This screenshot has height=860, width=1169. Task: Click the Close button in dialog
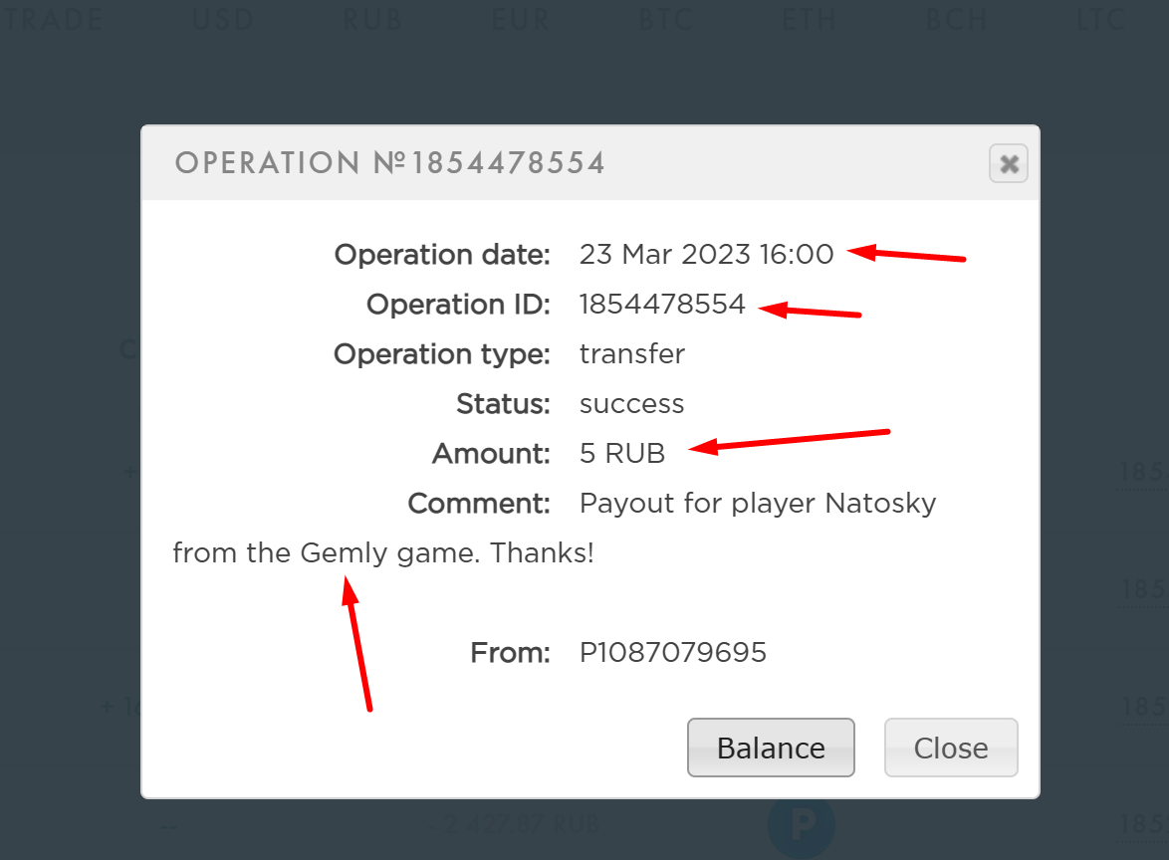point(951,748)
